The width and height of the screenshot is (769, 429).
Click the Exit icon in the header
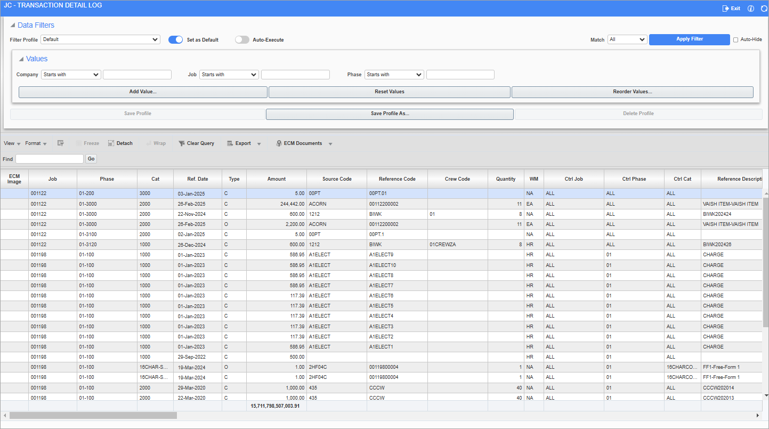731,8
